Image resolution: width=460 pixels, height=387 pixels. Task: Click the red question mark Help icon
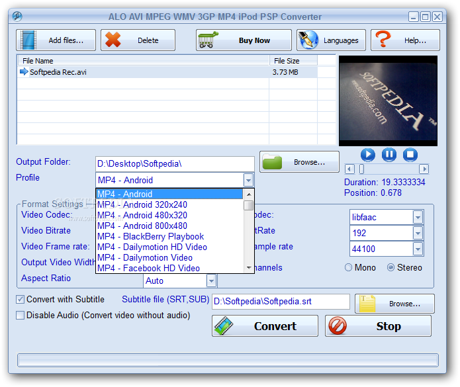tap(383, 39)
